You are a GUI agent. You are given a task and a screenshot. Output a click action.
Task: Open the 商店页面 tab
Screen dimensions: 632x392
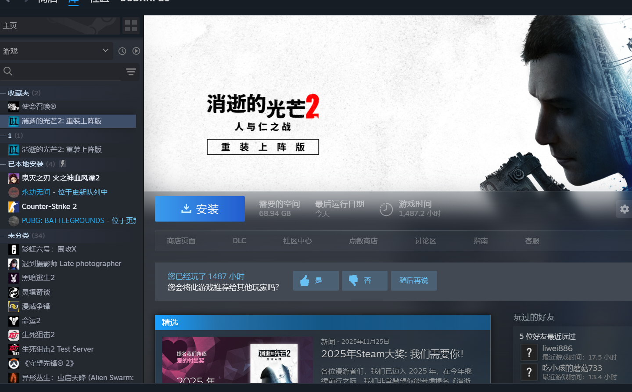(181, 241)
